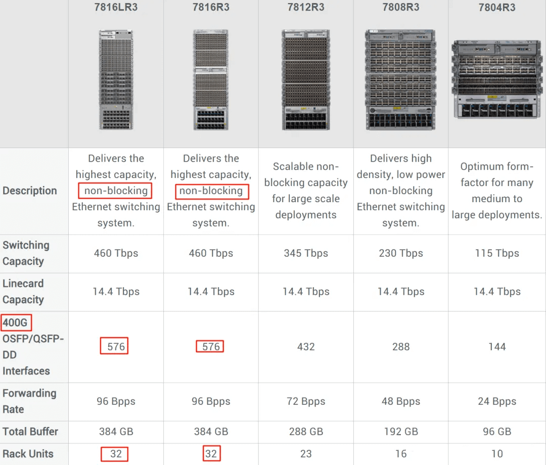
Task: Select the 192 GB total buffer cell
Action: click(401, 432)
